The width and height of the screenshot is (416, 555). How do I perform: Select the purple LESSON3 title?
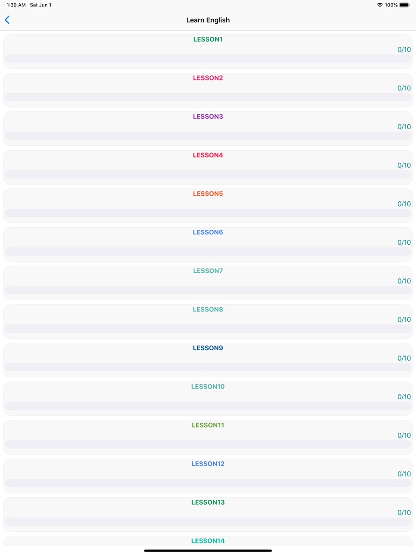click(208, 117)
